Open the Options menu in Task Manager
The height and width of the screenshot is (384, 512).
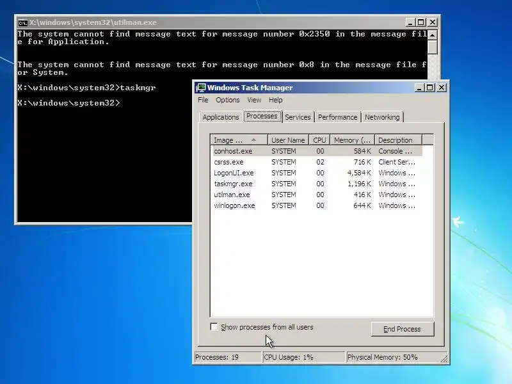[x=228, y=100]
